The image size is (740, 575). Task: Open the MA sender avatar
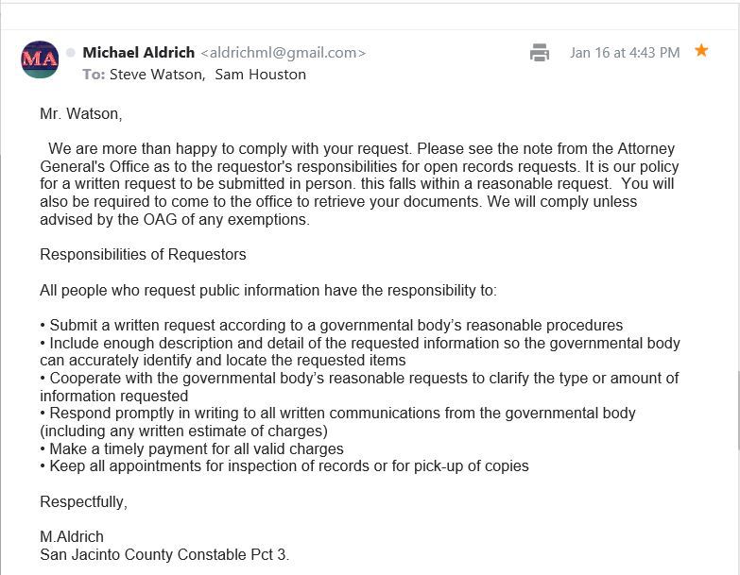coord(40,59)
